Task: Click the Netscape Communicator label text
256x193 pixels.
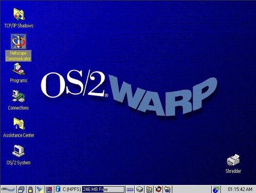Action: pyautogui.click(x=18, y=56)
